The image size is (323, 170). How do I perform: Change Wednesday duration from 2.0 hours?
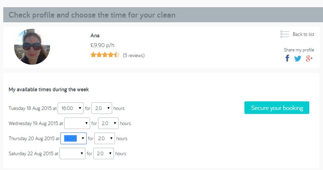(109, 123)
